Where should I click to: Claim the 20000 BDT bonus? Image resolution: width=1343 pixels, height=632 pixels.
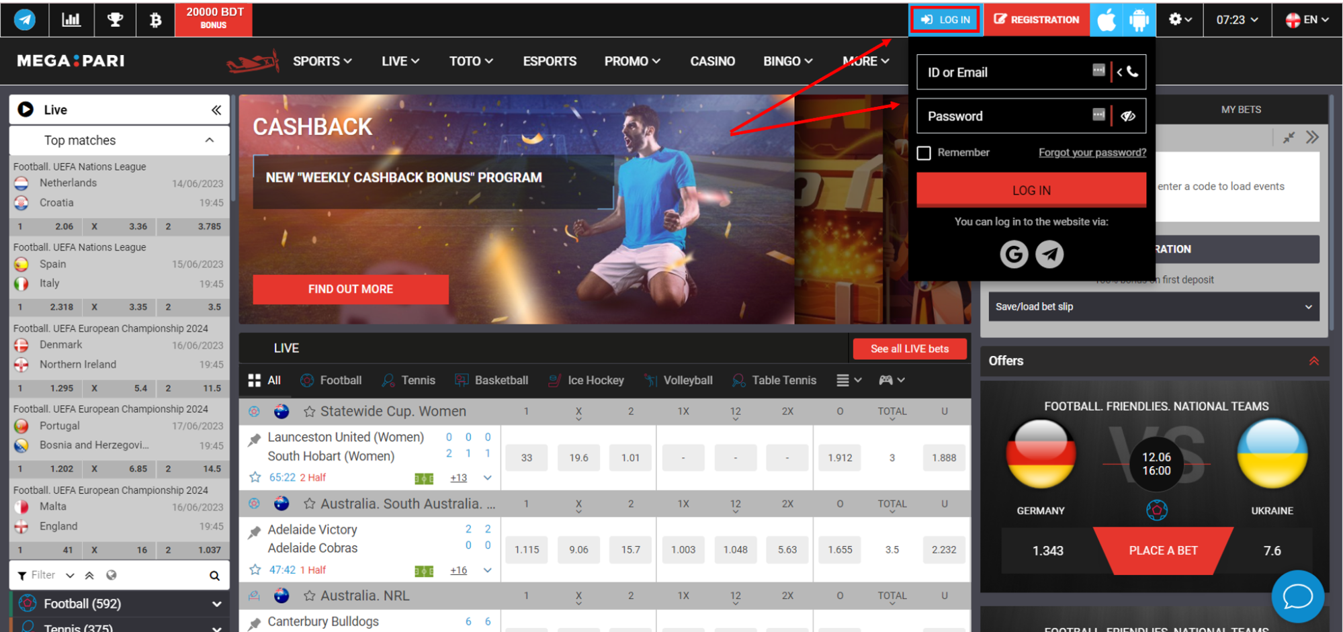(x=214, y=19)
